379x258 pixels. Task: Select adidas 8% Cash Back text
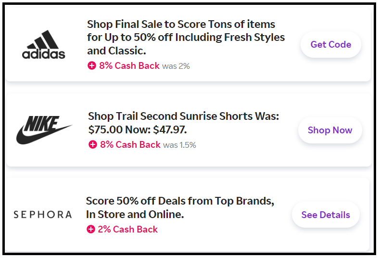(129, 66)
